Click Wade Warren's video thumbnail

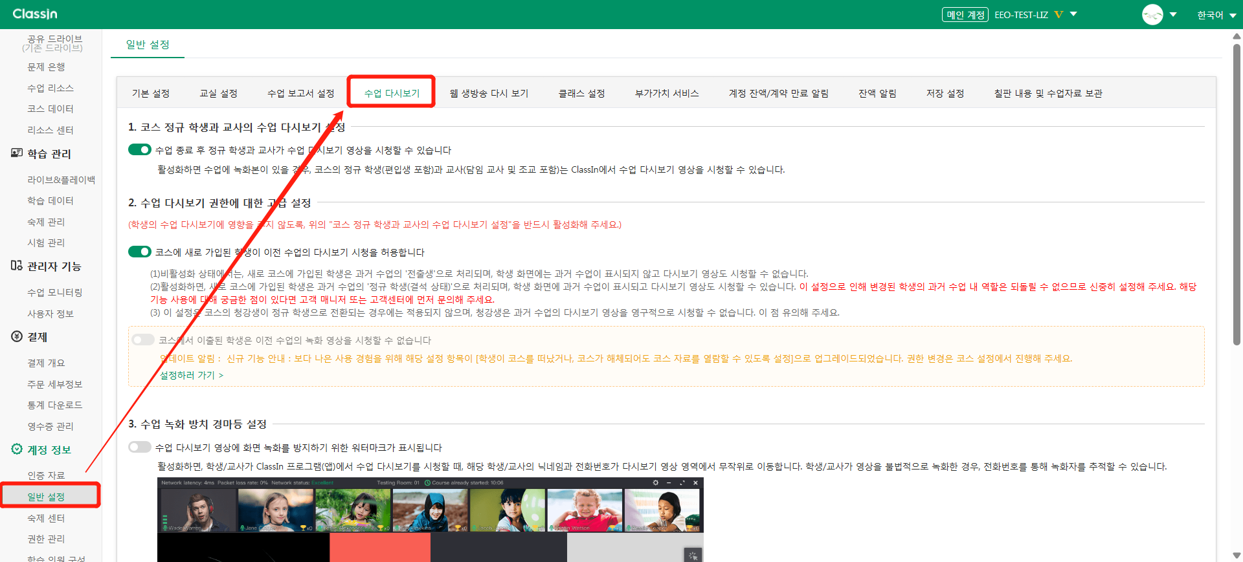pos(198,510)
